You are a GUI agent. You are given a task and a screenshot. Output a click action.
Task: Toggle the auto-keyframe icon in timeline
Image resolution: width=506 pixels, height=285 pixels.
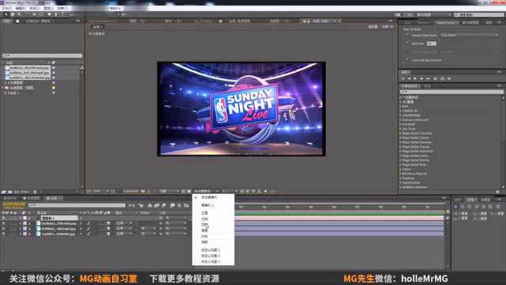coord(179,205)
